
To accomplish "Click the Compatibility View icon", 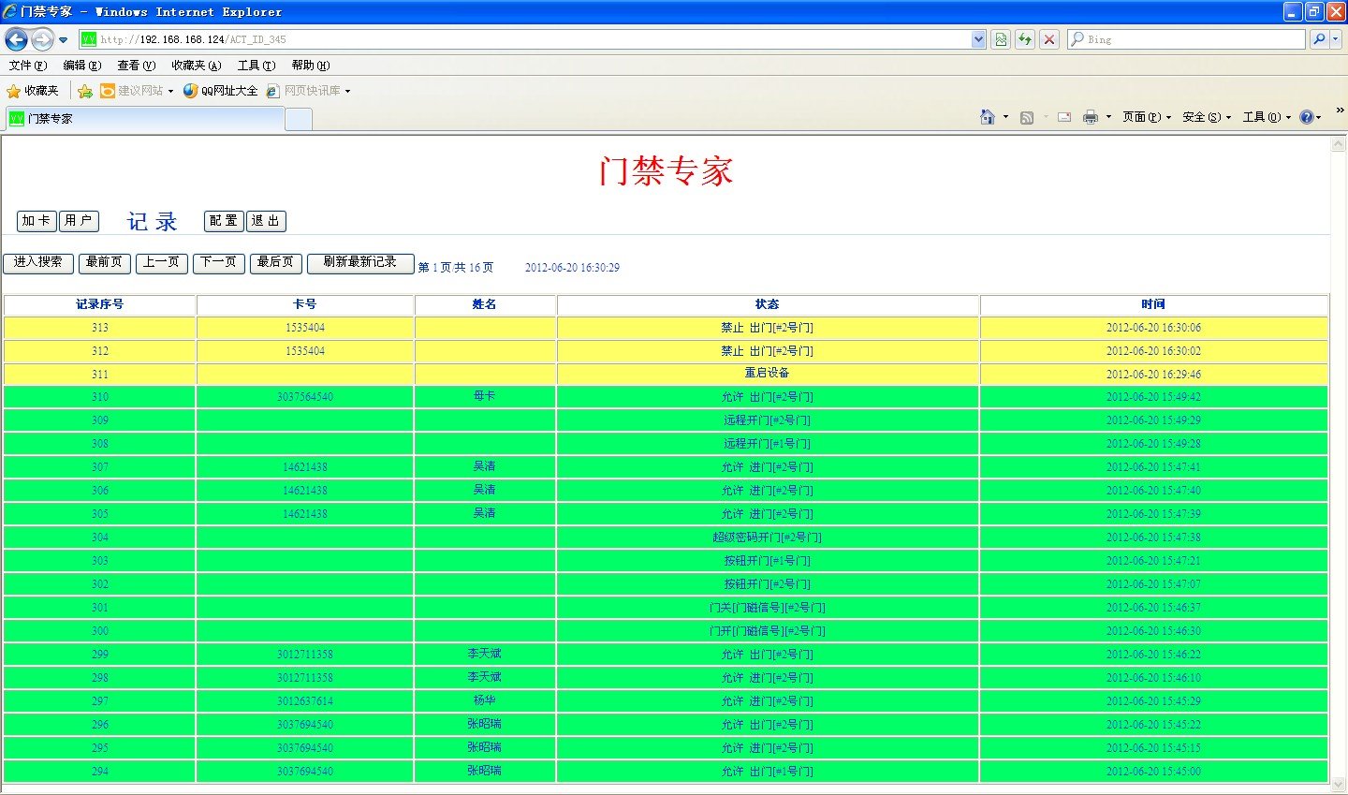I will click(x=1001, y=39).
